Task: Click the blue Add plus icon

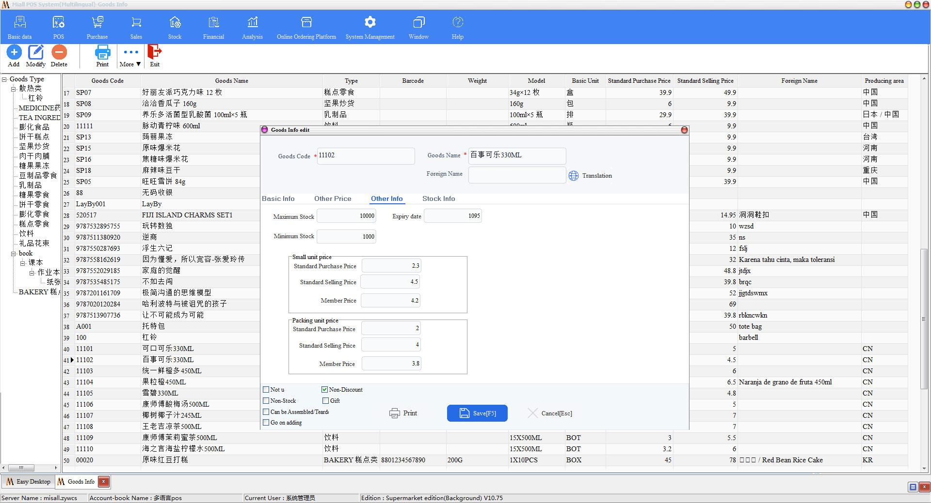Action: [x=14, y=52]
